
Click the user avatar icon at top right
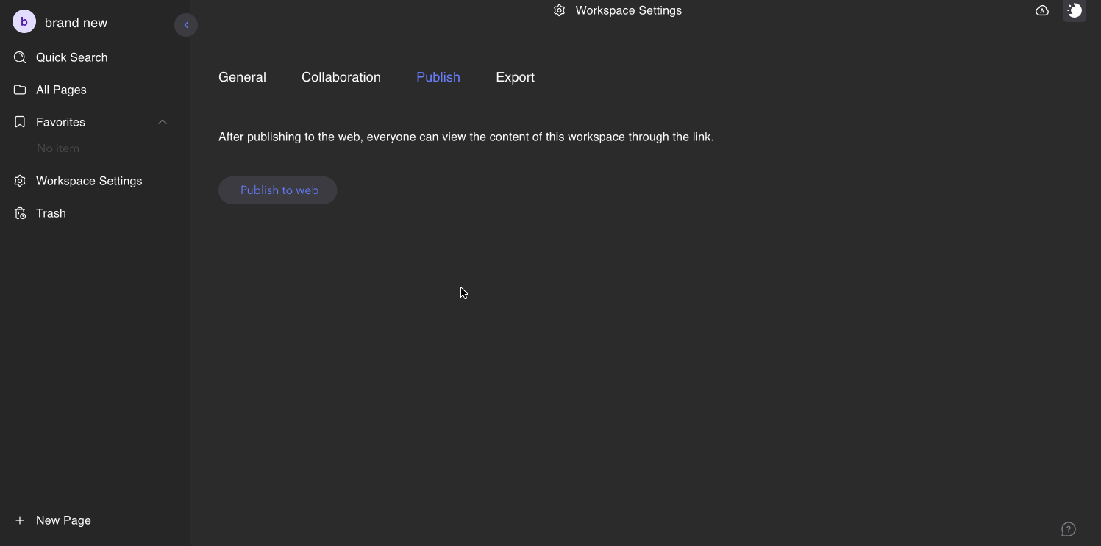coord(1074,10)
